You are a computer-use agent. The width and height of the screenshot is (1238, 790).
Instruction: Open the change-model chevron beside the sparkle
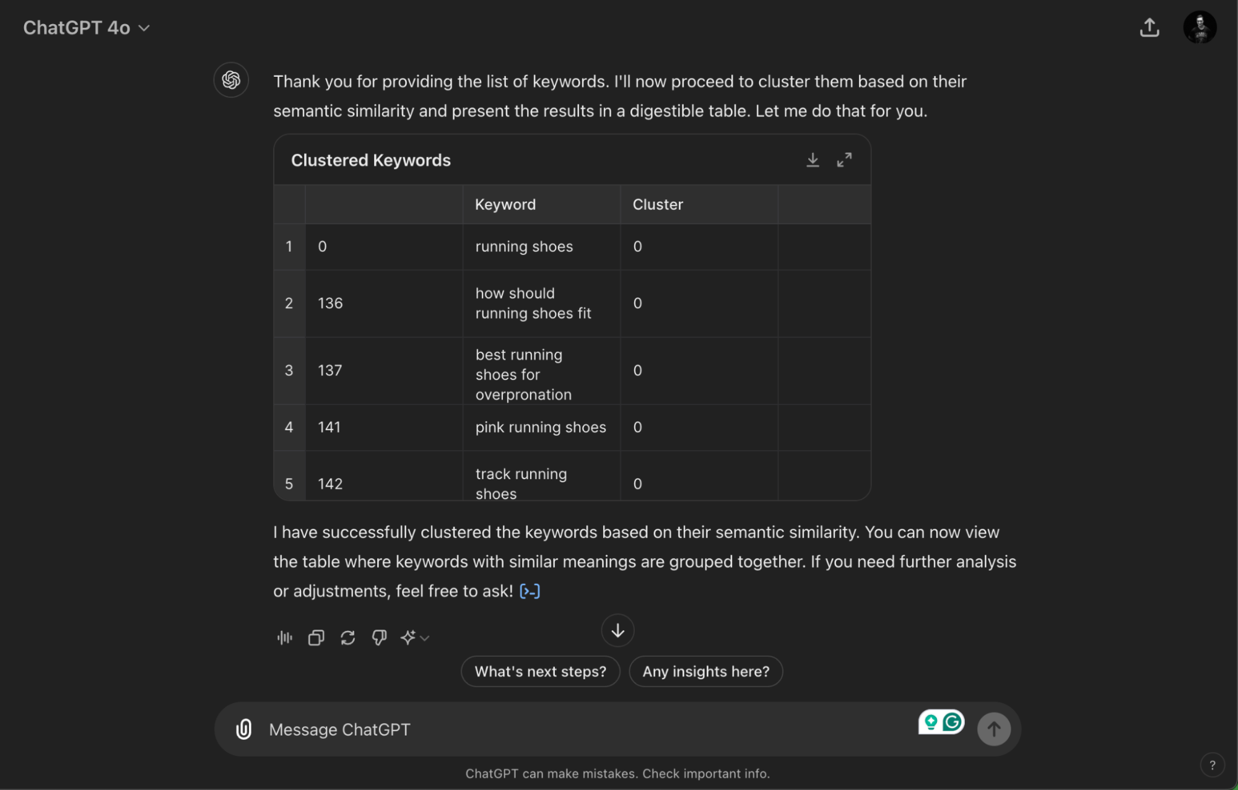[x=424, y=638]
